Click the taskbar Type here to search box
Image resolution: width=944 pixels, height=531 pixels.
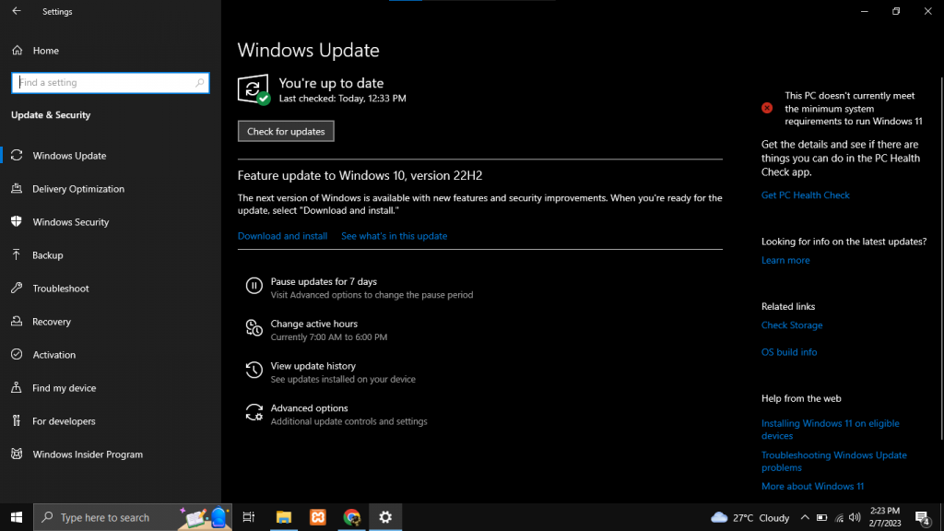coord(133,517)
